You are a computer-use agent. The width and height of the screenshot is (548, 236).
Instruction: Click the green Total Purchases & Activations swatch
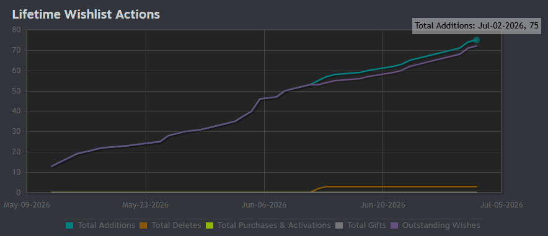point(210,225)
